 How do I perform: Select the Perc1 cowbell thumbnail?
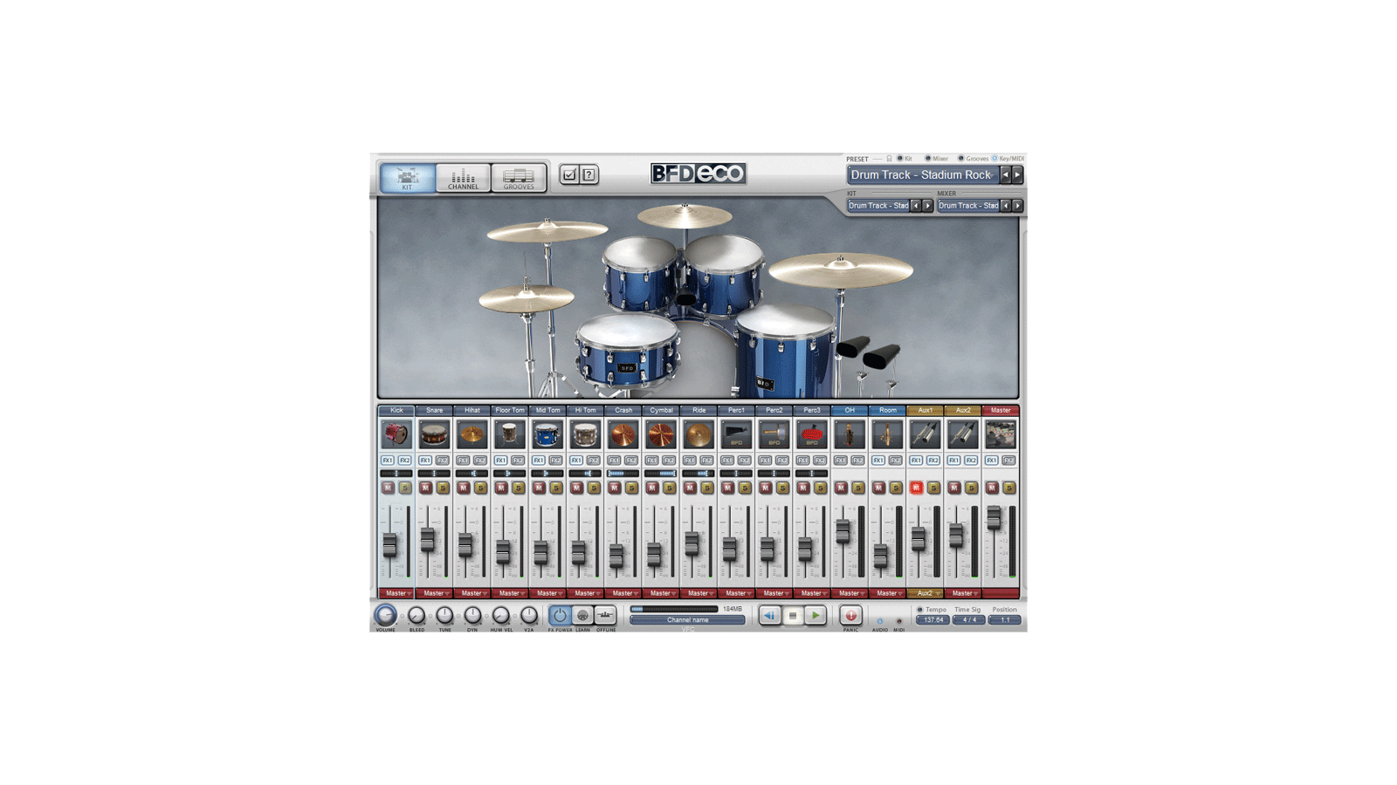736,434
